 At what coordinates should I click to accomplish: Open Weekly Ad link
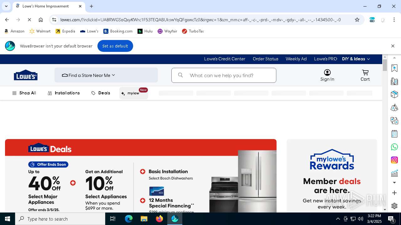pos(296,59)
